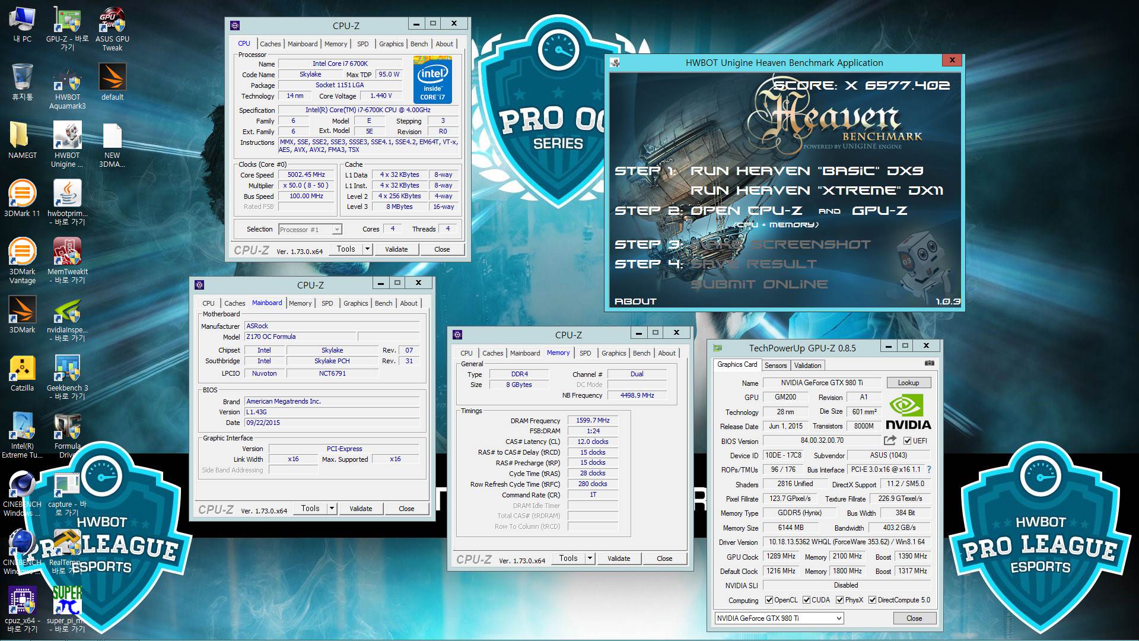
Task: Click NVIDIA logo in GPU-Z
Action: pos(908,411)
